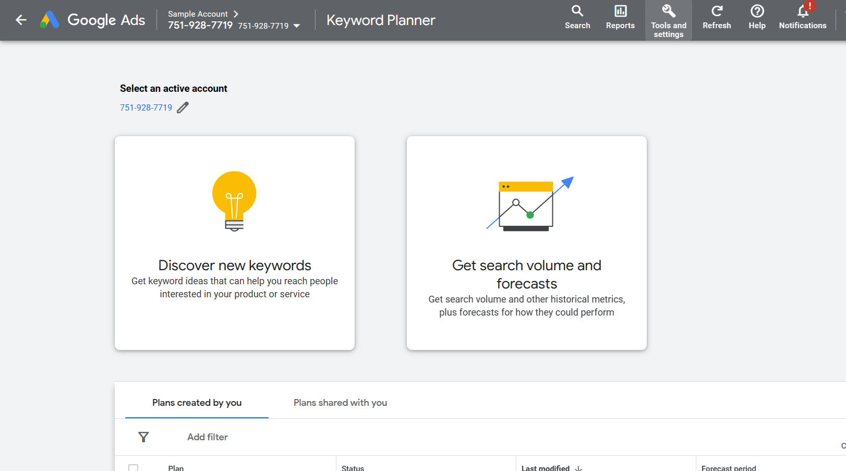Open the Reports chart icon
Viewport: 846px width, 471px height.
point(620,11)
